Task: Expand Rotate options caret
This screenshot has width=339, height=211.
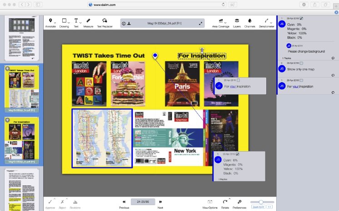Action: 229,199
